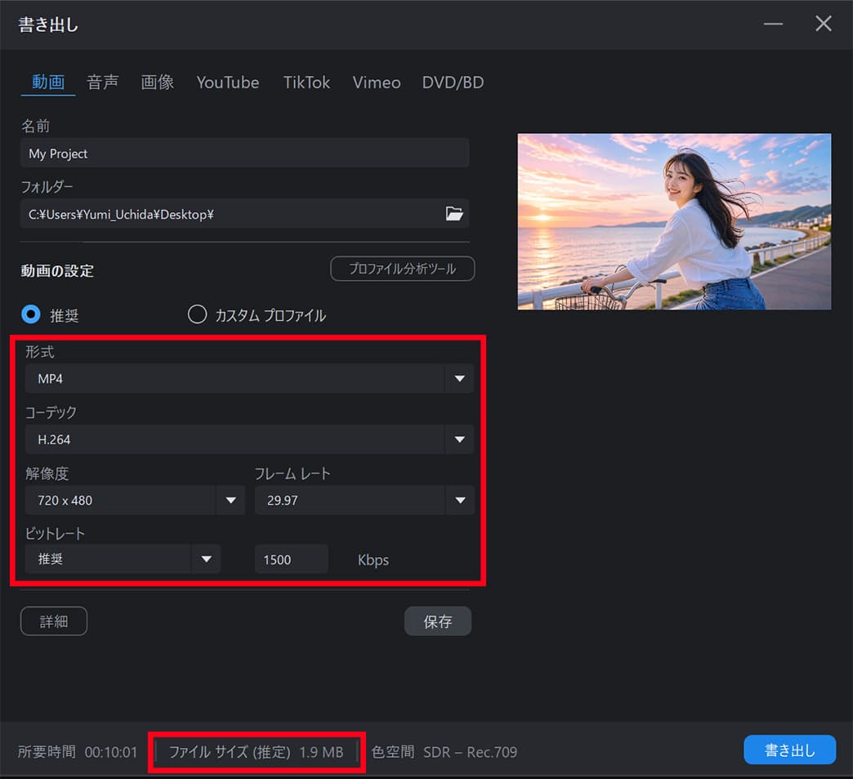853x779 pixels.
Task: Select the 推奨 radio button
Action: [x=31, y=314]
